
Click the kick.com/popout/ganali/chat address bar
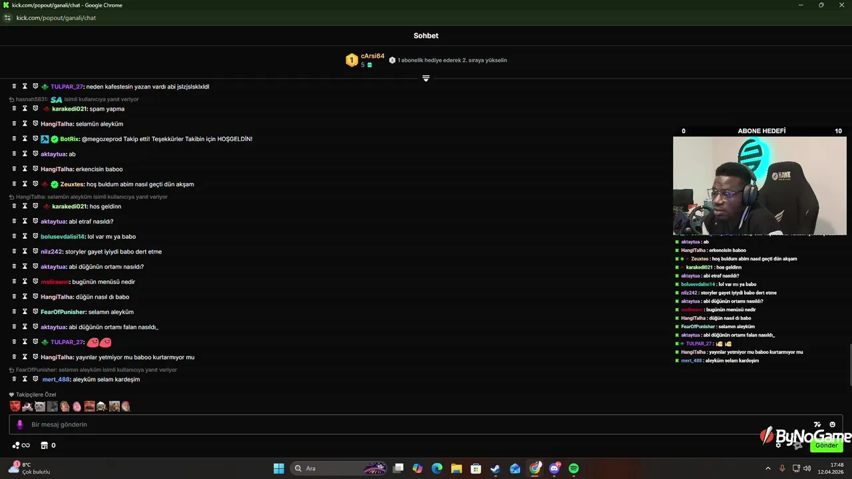coord(56,18)
